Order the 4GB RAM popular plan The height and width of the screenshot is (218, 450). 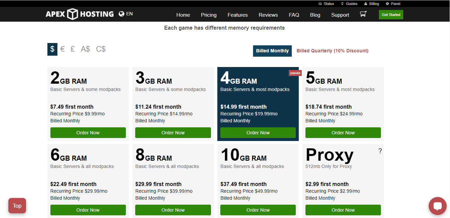pyautogui.click(x=258, y=133)
